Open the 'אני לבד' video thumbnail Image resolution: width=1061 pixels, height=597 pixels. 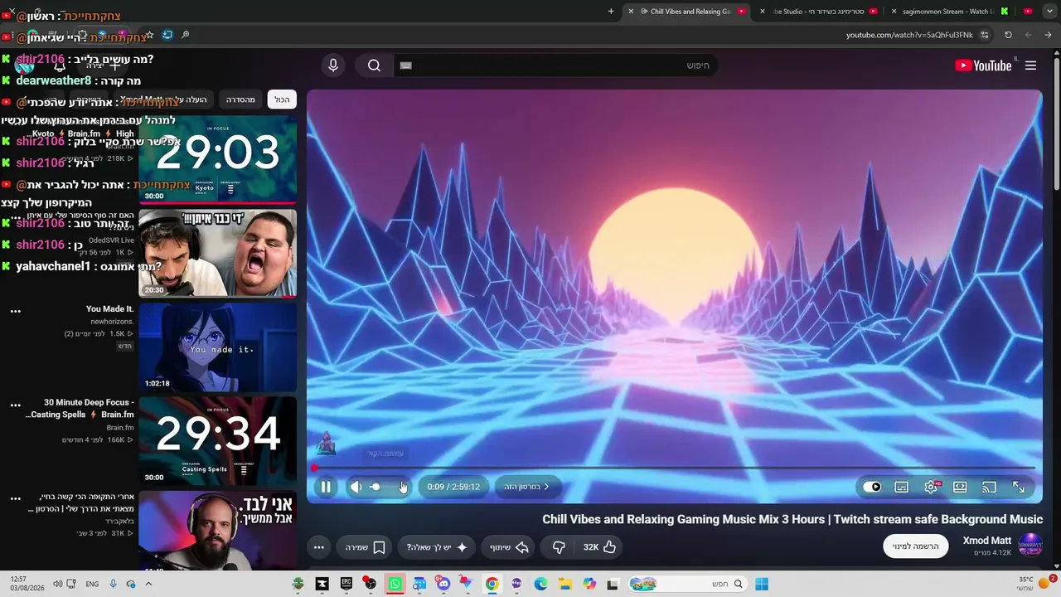coord(217,531)
